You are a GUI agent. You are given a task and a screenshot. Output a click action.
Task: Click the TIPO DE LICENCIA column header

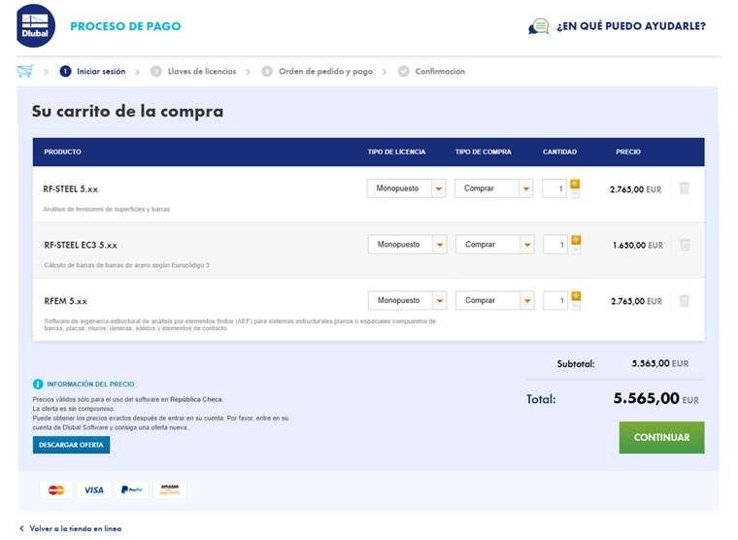click(396, 152)
